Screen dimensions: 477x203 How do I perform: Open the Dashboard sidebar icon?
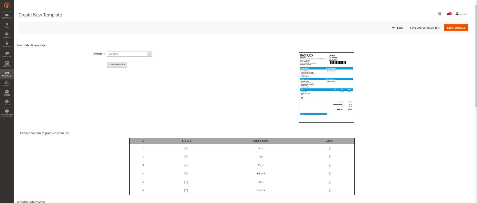pyautogui.click(x=7, y=16)
